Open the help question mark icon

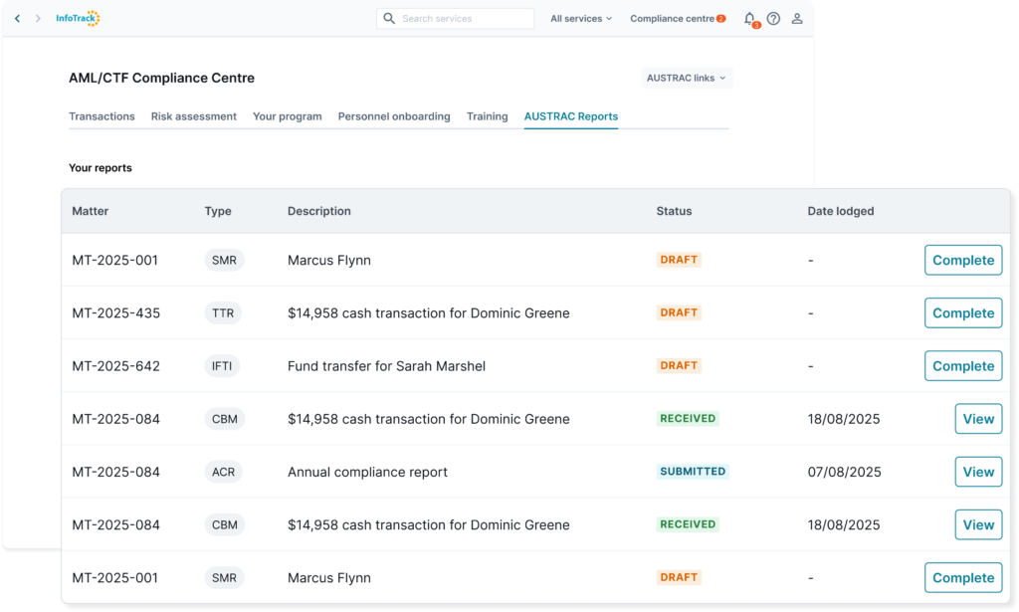773,19
